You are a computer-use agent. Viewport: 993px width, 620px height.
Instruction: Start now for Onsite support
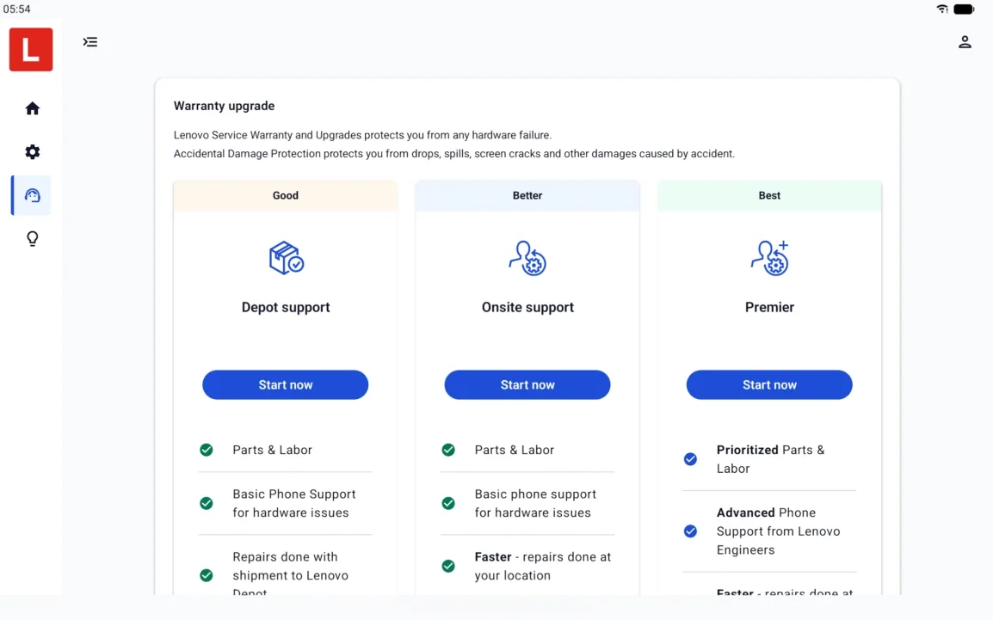[527, 384]
